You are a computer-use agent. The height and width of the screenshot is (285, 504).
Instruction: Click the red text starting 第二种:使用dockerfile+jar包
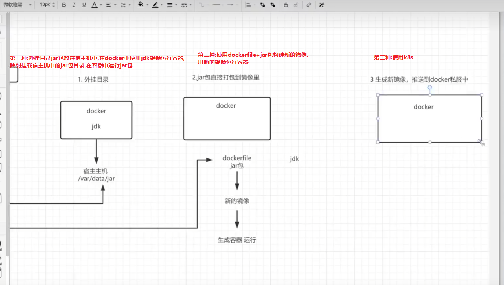pos(253,59)
